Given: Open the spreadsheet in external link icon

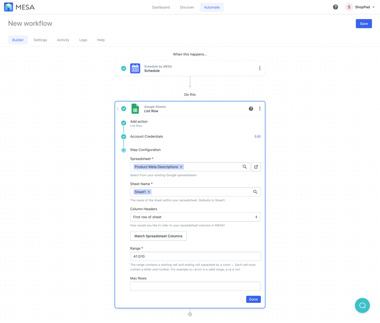Looking at the screenshot, I should tap(256, 167).
